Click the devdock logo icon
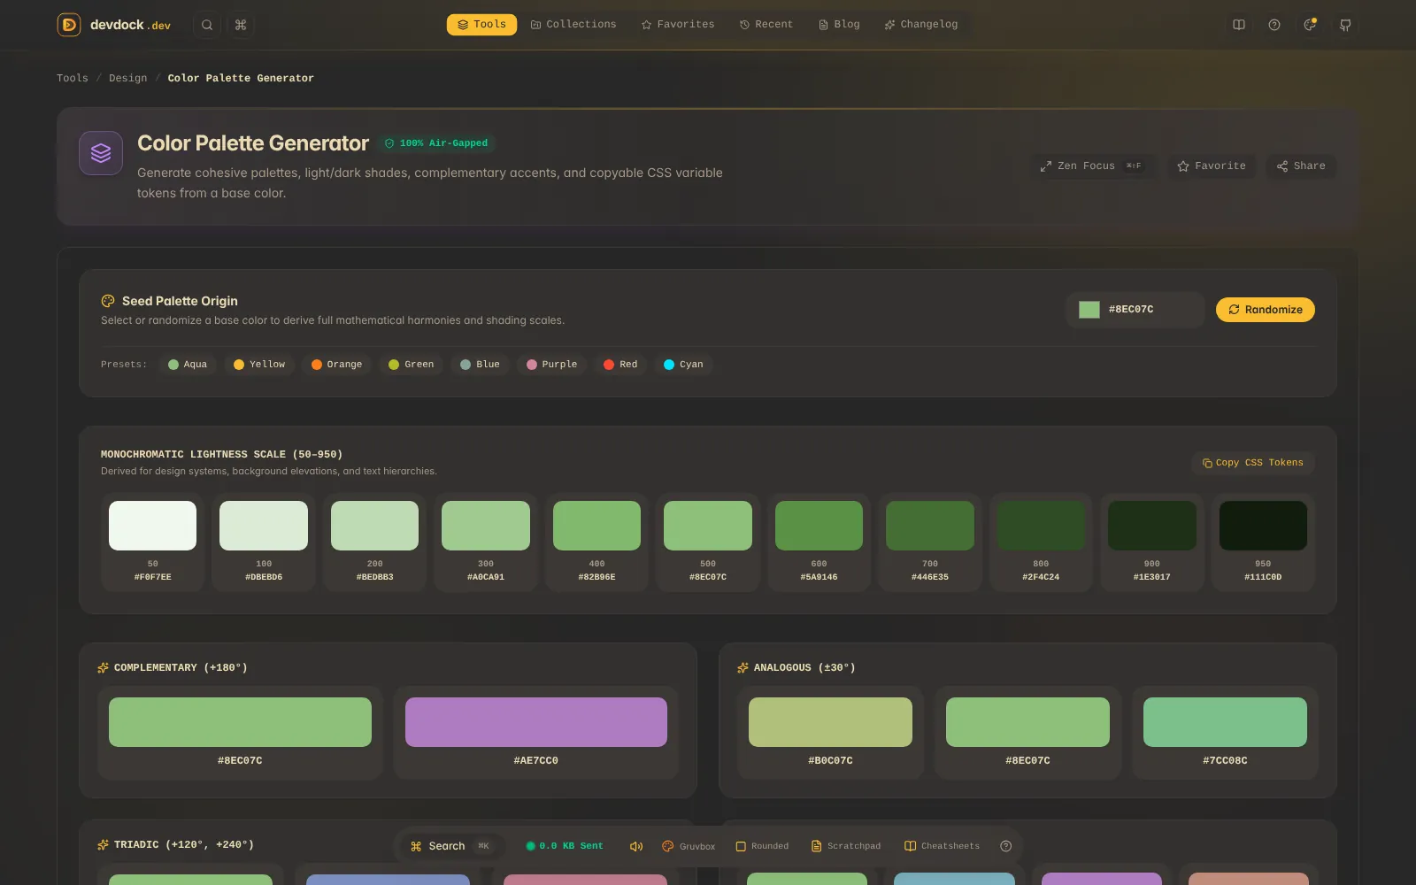This screenshot has height=885, width=1416. pyautogui.click(x=69, y=25)
